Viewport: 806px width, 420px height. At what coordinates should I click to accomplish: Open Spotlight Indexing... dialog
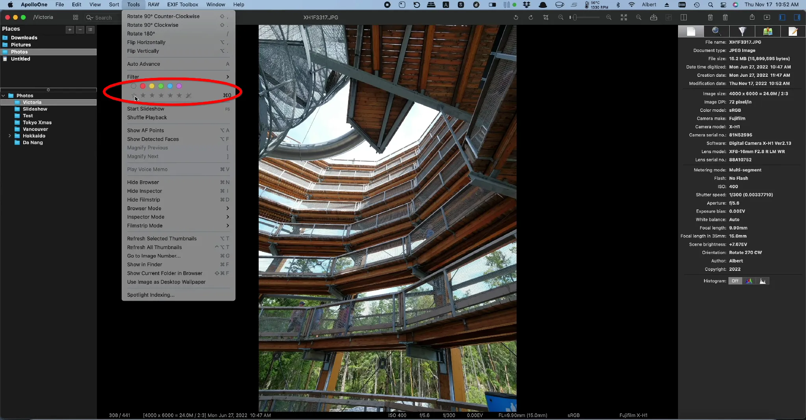pos(178,295)
